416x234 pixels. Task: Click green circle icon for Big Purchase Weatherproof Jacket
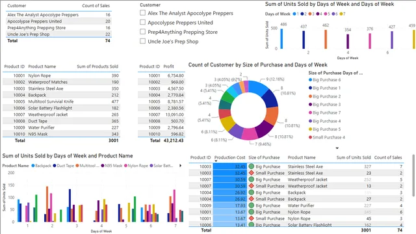[252, 179]
